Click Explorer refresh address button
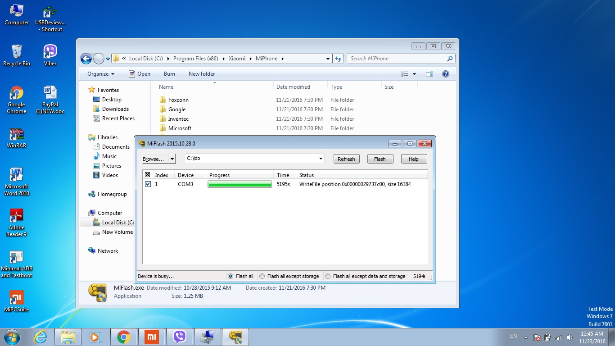This screenshot has height=346, width=615. tap(339, 59)
